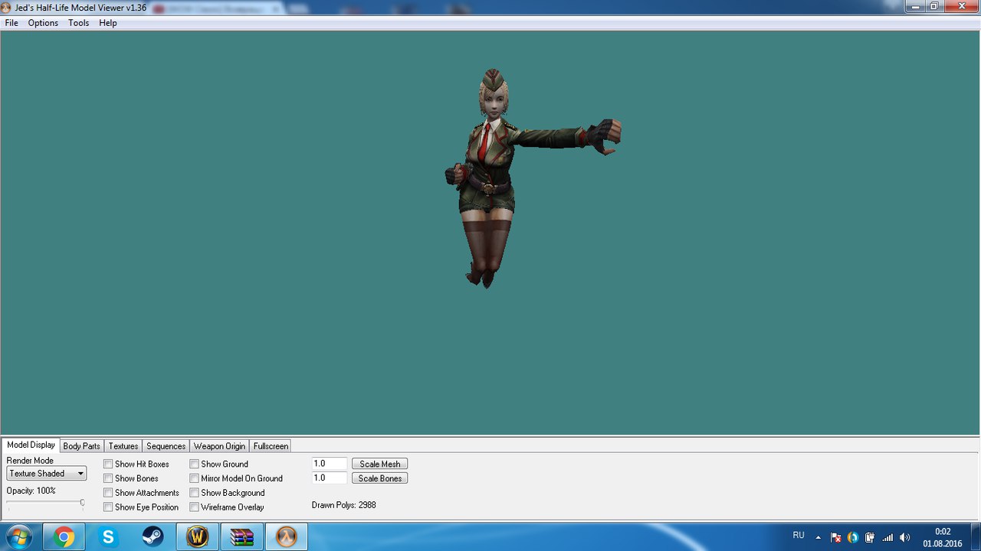Click the Scale Mesh button
This screenshot has height=551, width=981.
[x=379, y=464]
